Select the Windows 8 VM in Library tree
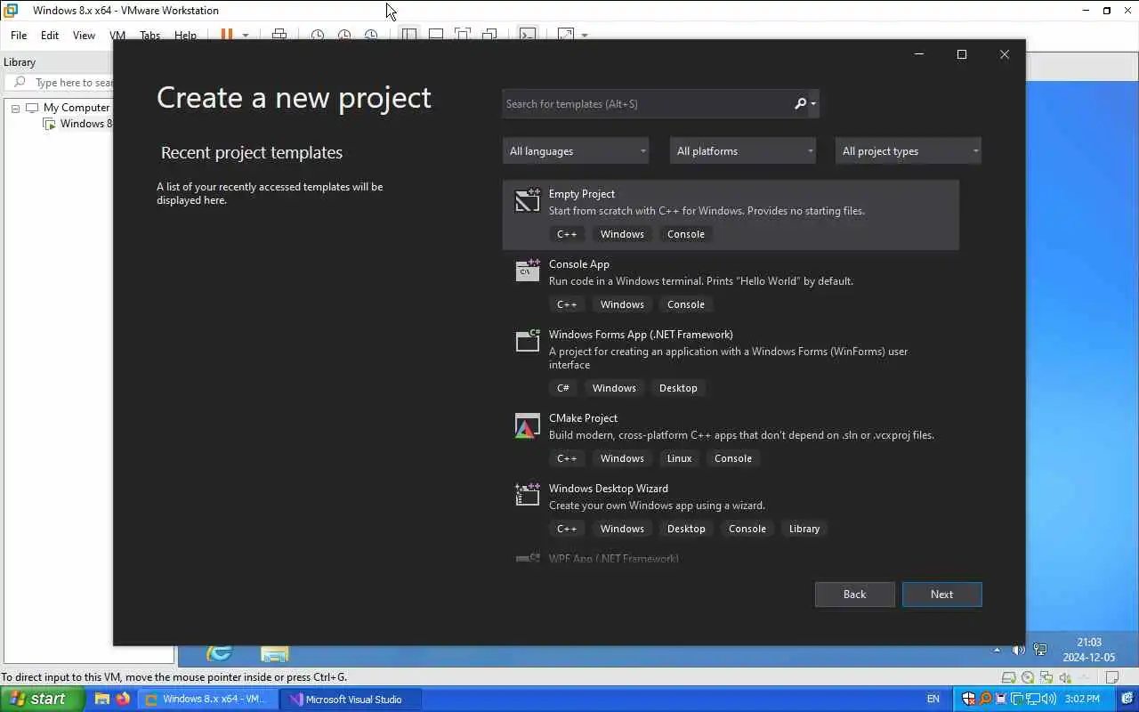 coord(86,124)
